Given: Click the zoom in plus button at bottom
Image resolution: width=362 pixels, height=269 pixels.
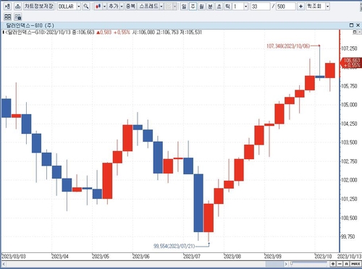Looking at the screenshot, I should (333, 264).
